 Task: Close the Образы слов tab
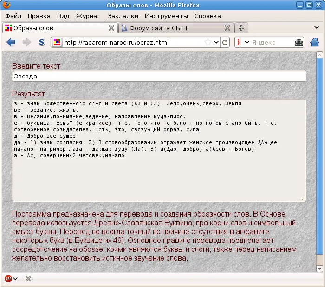point(111,28)
